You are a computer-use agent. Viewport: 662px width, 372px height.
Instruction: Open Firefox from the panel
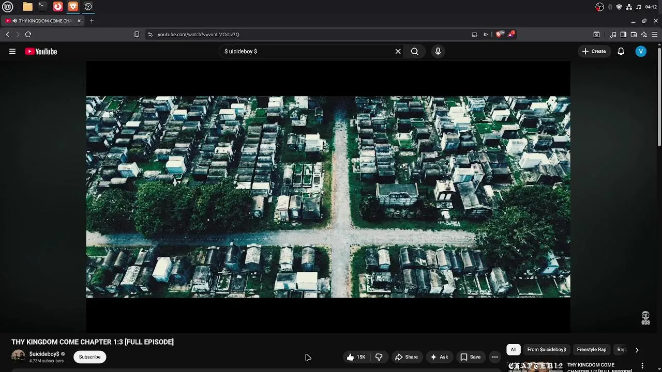click(x=58, y=7)
